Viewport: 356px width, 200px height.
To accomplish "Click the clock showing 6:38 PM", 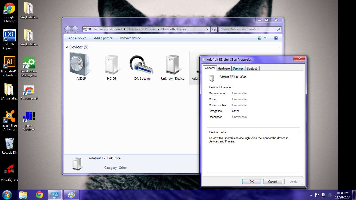I will (x=343, y=193).
